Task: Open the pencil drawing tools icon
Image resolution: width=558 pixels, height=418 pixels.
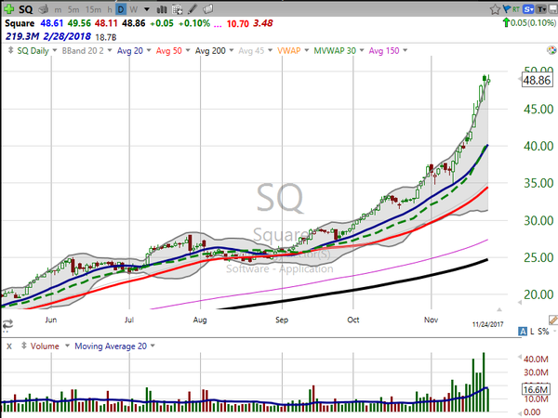Action: point(193,9)
